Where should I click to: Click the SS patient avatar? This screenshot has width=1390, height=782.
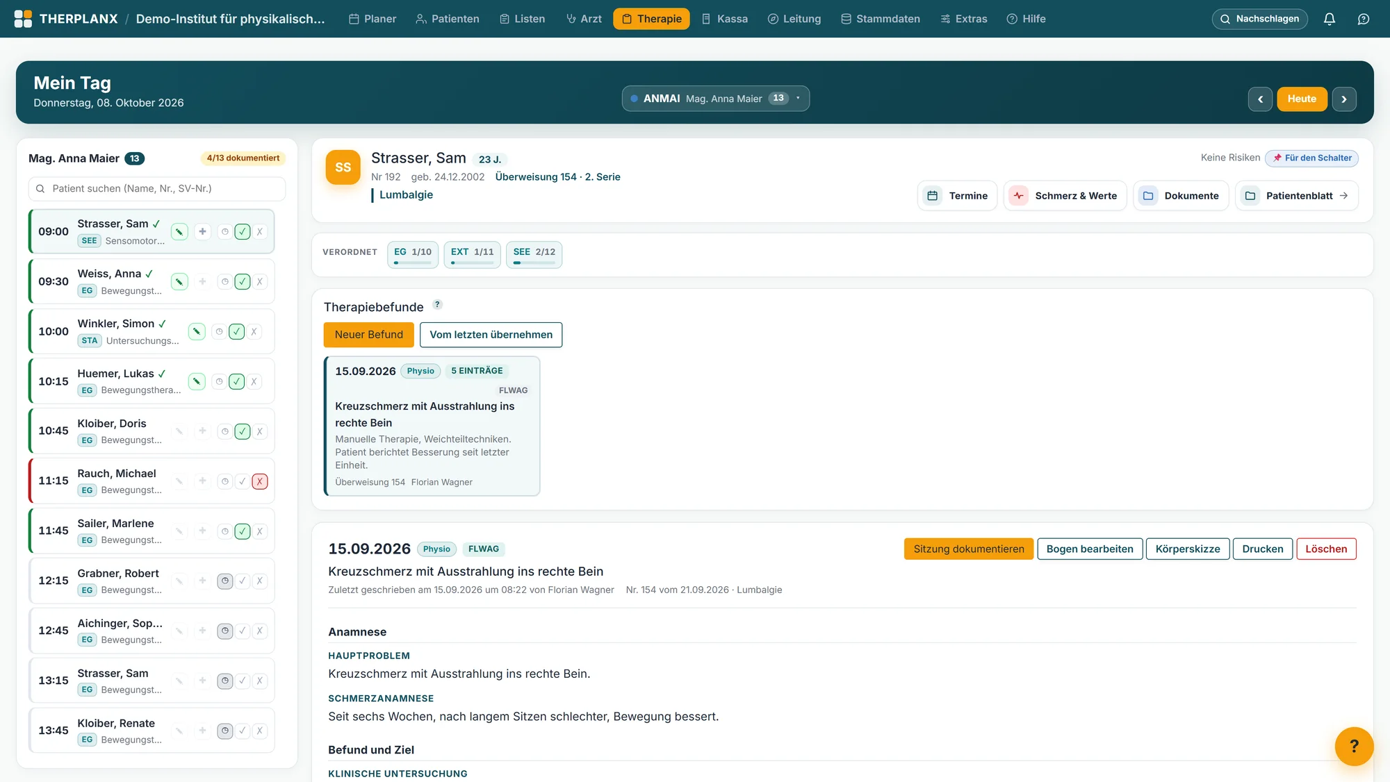[343, 167]
